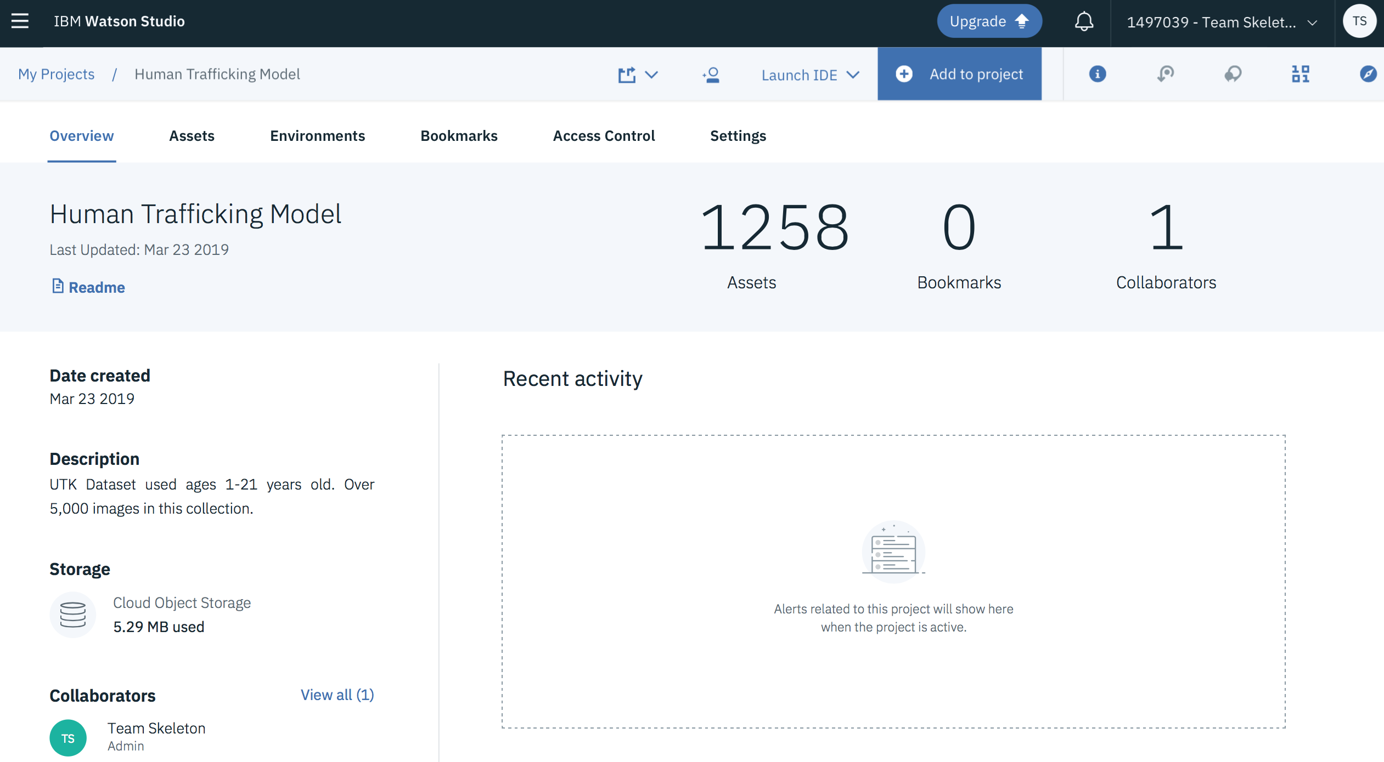Switch to the Assets tab
The width and height of the screenshot is (1384, 762).
click(192, 136)
